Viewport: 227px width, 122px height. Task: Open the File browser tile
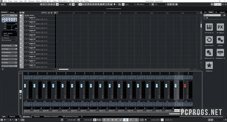point(220,53)
